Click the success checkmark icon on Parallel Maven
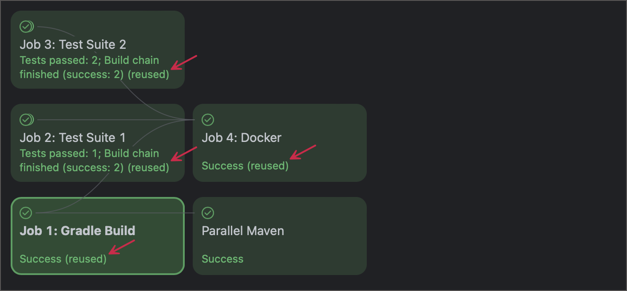 (208, 213)
